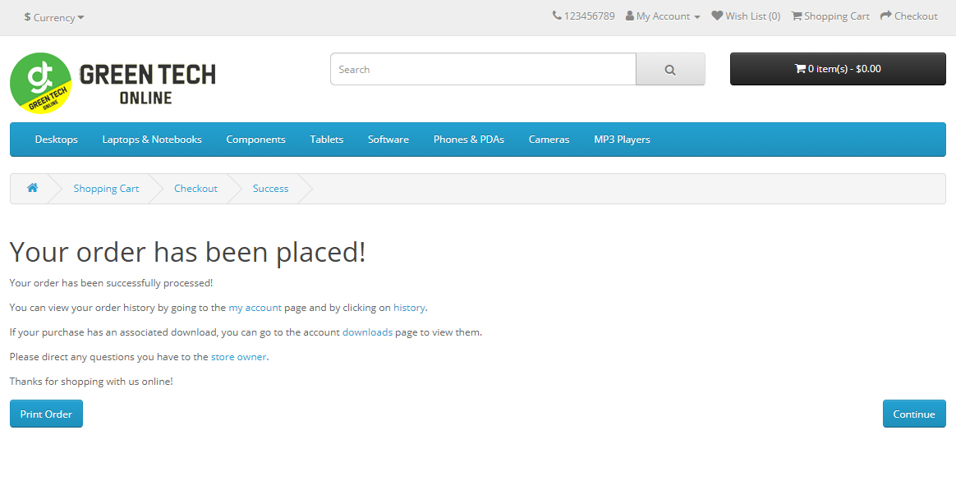Click Success breadcrumb
The height and width of the screenshot is (494, 956).
tap(271, 189)
